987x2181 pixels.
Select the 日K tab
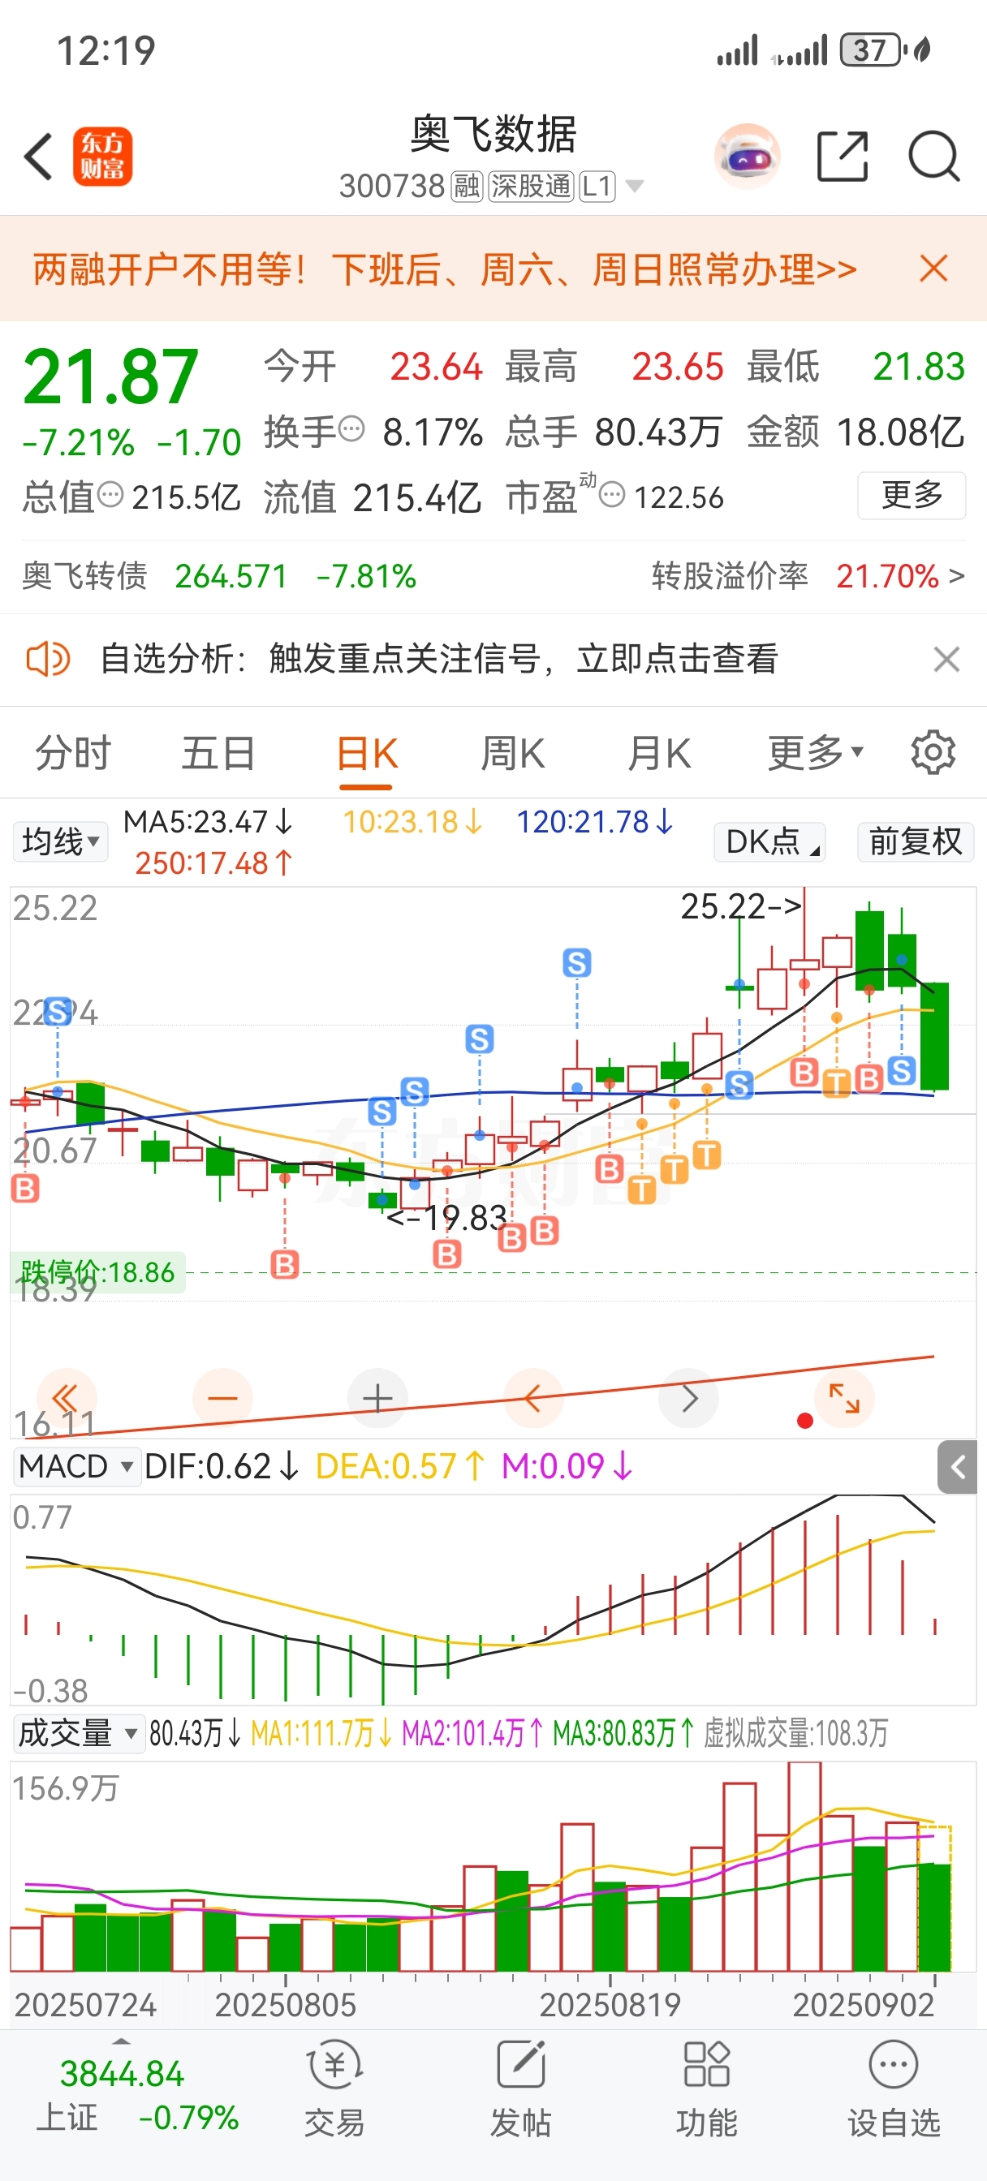[367, 753]
